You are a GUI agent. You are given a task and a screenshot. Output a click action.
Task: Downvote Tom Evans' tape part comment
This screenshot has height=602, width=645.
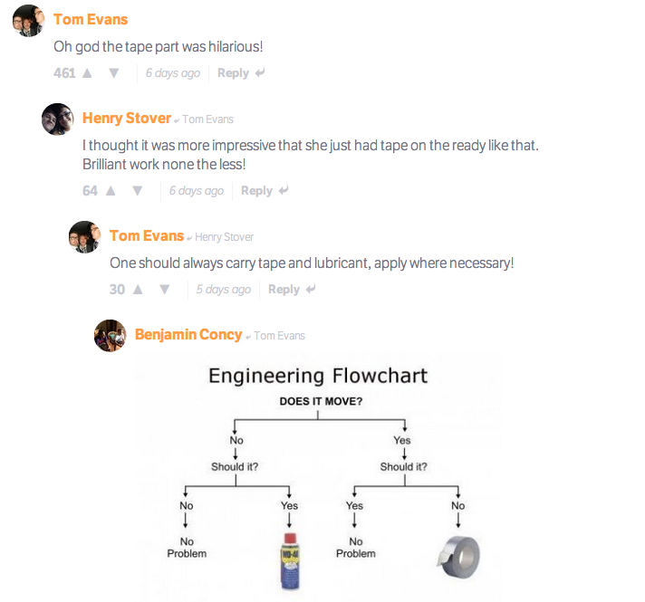[x=114, y=73]
